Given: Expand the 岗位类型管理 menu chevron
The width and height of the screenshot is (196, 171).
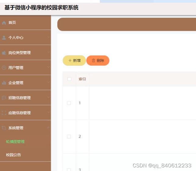Looking at the screenshot, I should pyautogui.click(x=48, y=52).
